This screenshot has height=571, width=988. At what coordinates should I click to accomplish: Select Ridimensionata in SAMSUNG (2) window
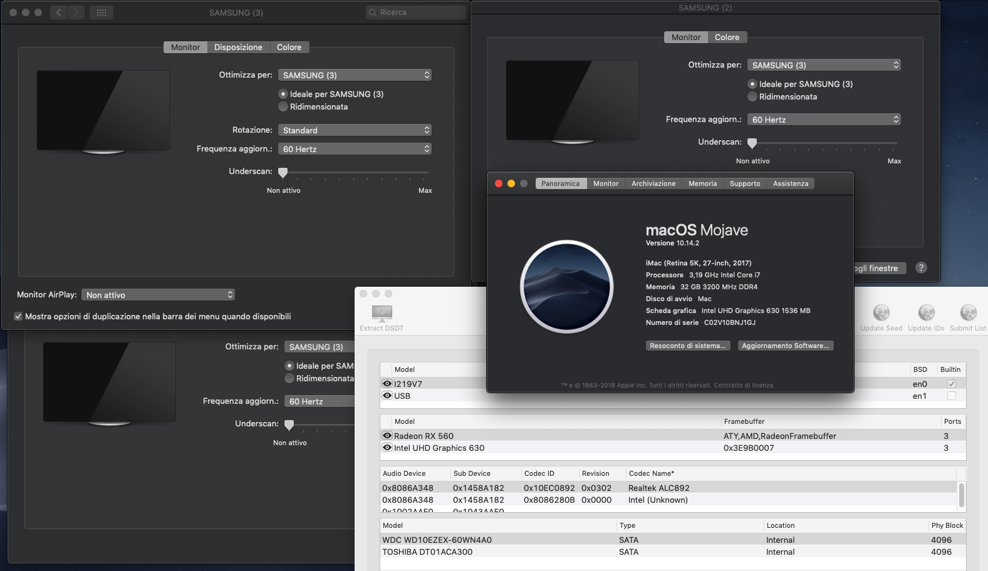coord(752,96)
